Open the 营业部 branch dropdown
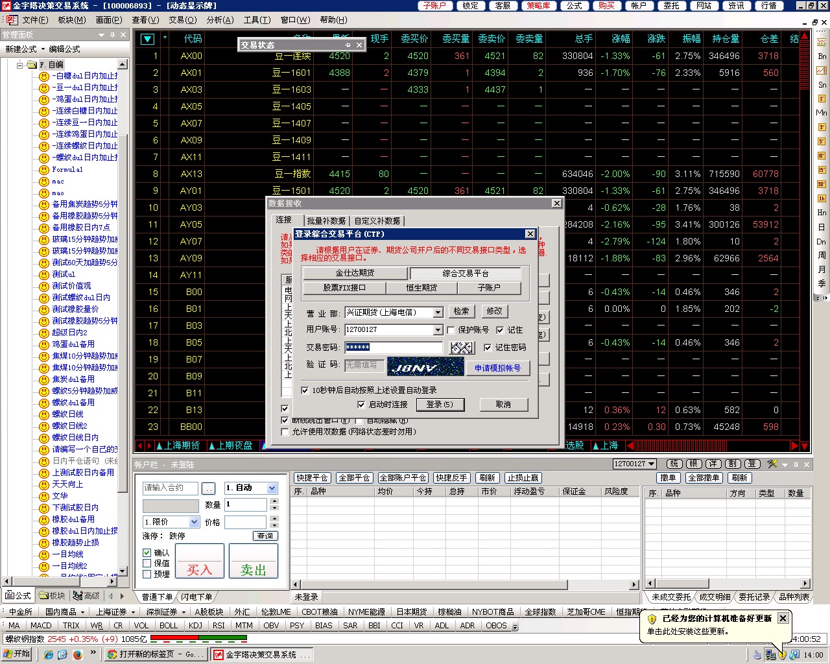Image resolution: width=830 pixels, height=664 pixels. pos(438,313)
